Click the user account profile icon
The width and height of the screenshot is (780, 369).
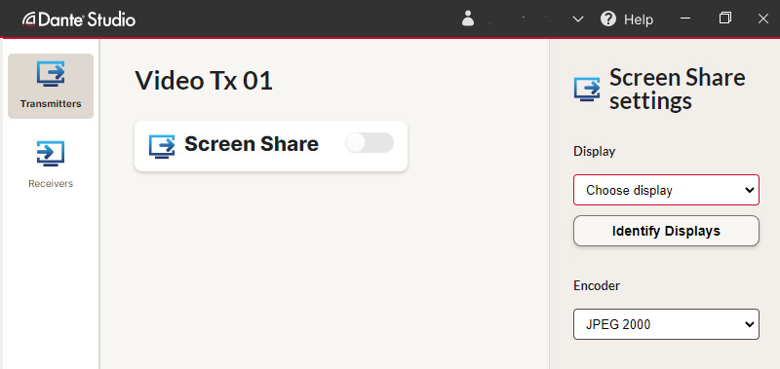click(468, 18)
